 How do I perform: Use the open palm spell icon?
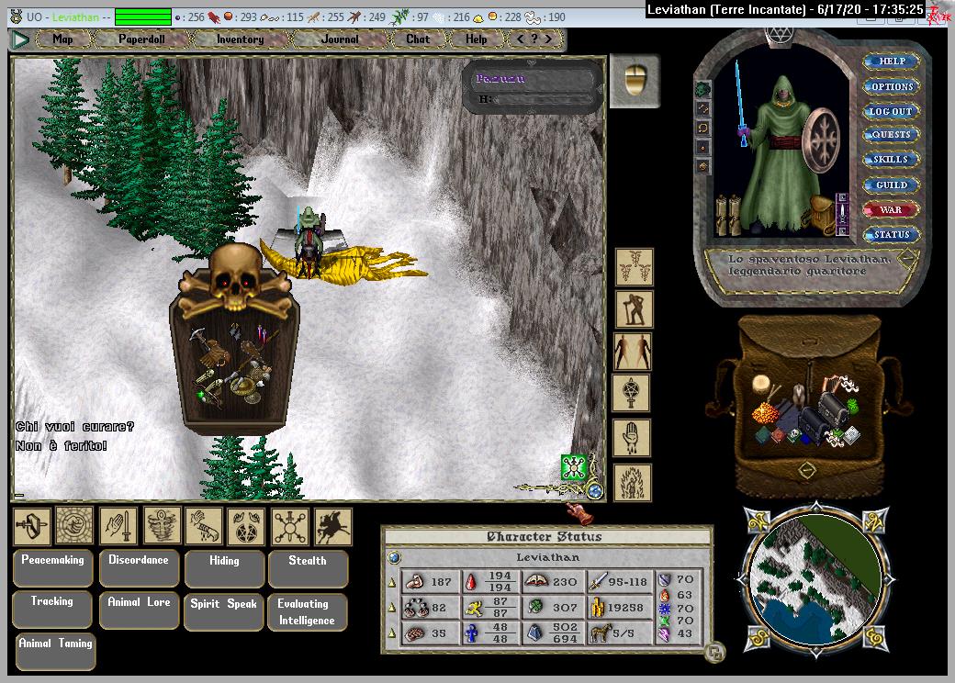tap(631, 437)
